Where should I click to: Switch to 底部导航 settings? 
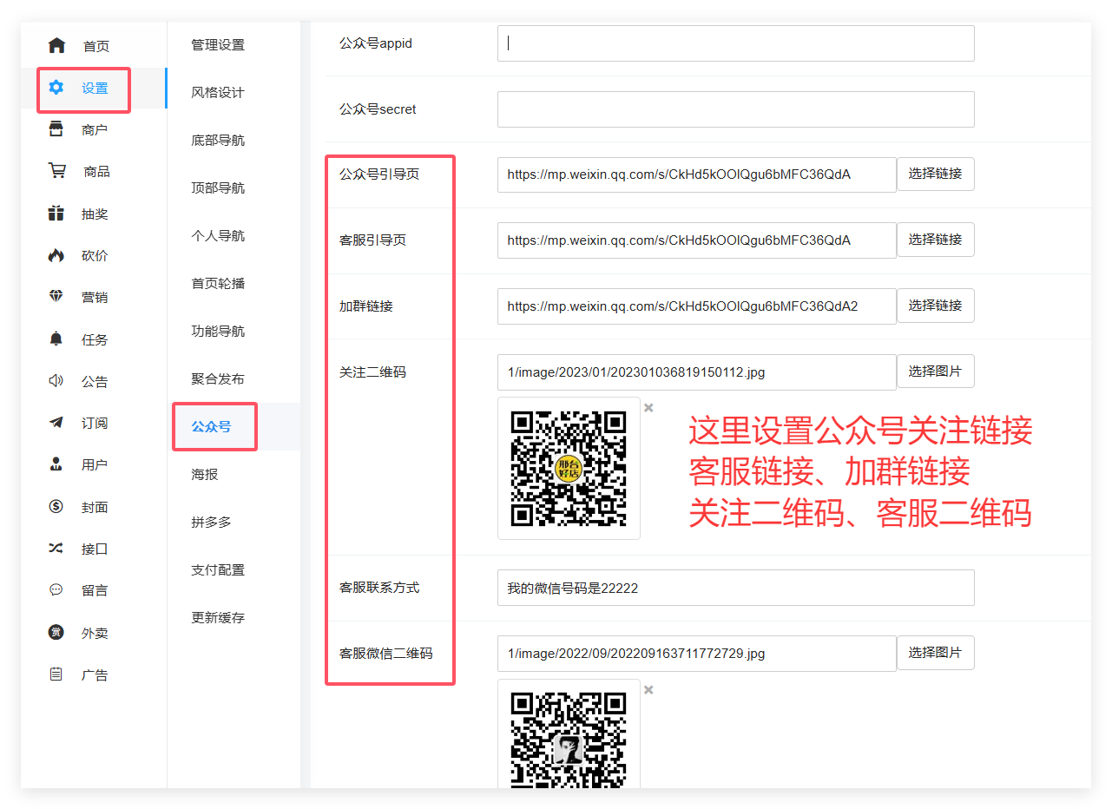point(218,141)
